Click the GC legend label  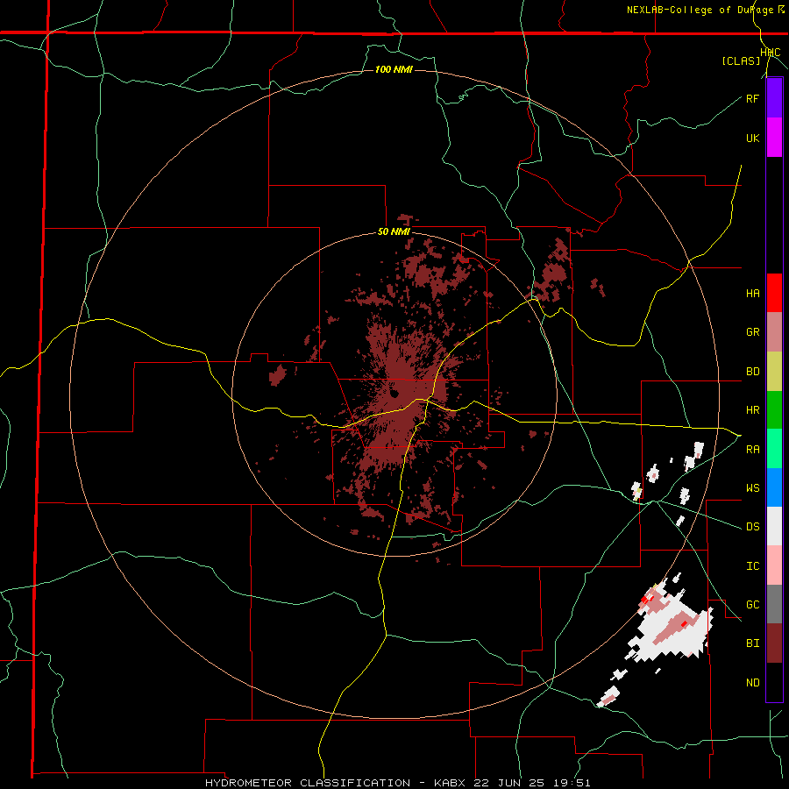[x=752, y=605]
